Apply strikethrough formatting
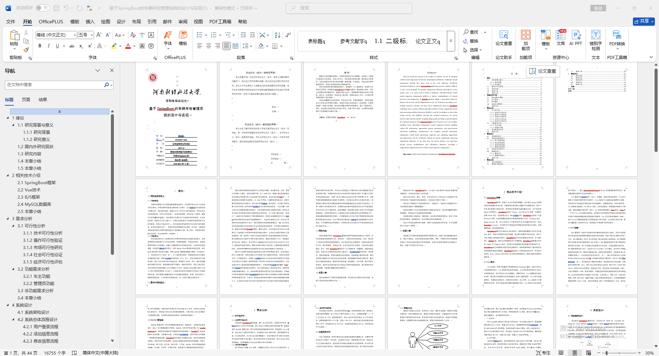Image resolution: width=659 pixels, height=356 pixels. click(72, 46)
